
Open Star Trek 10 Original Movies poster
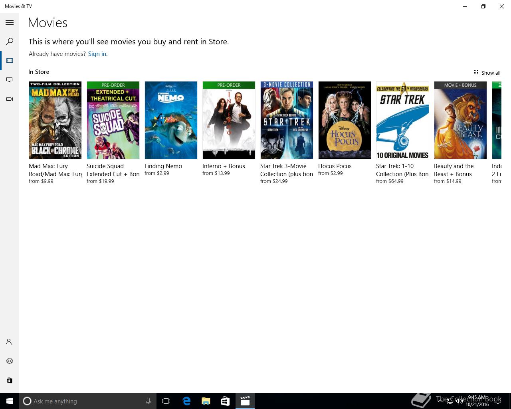402,120
